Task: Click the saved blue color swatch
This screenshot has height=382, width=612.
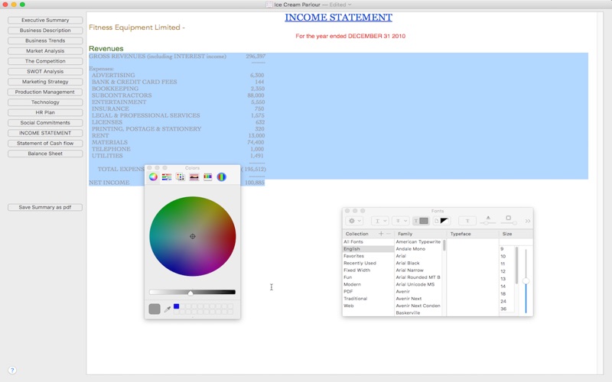Action: tap(176, 306)
